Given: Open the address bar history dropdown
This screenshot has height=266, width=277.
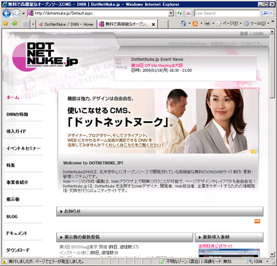Looking at the screenshot, I should (171, 13).
